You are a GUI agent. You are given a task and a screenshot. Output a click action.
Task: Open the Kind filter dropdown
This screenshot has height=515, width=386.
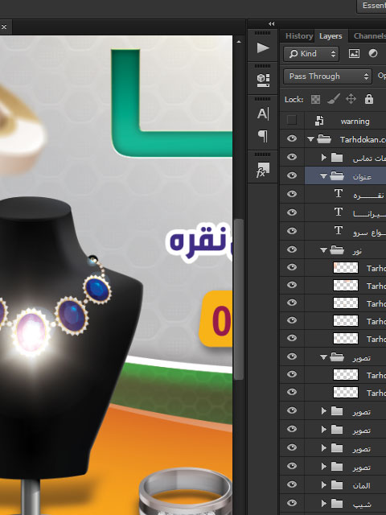click(311, 54)
